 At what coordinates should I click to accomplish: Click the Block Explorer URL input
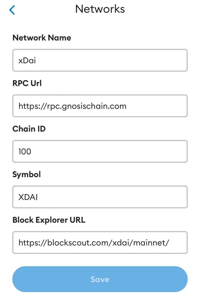point(100,242)
